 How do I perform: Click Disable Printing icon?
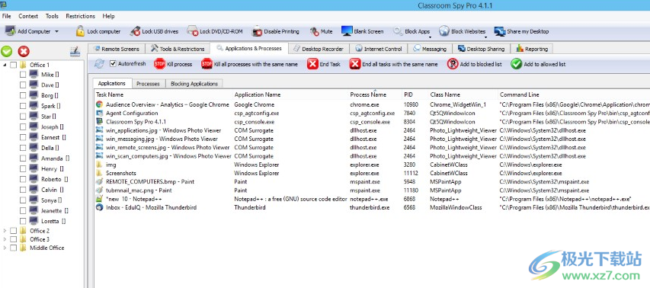point(258,31)
